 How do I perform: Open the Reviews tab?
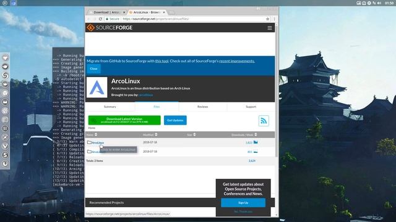pyautogui.click(x=202, y=107)
